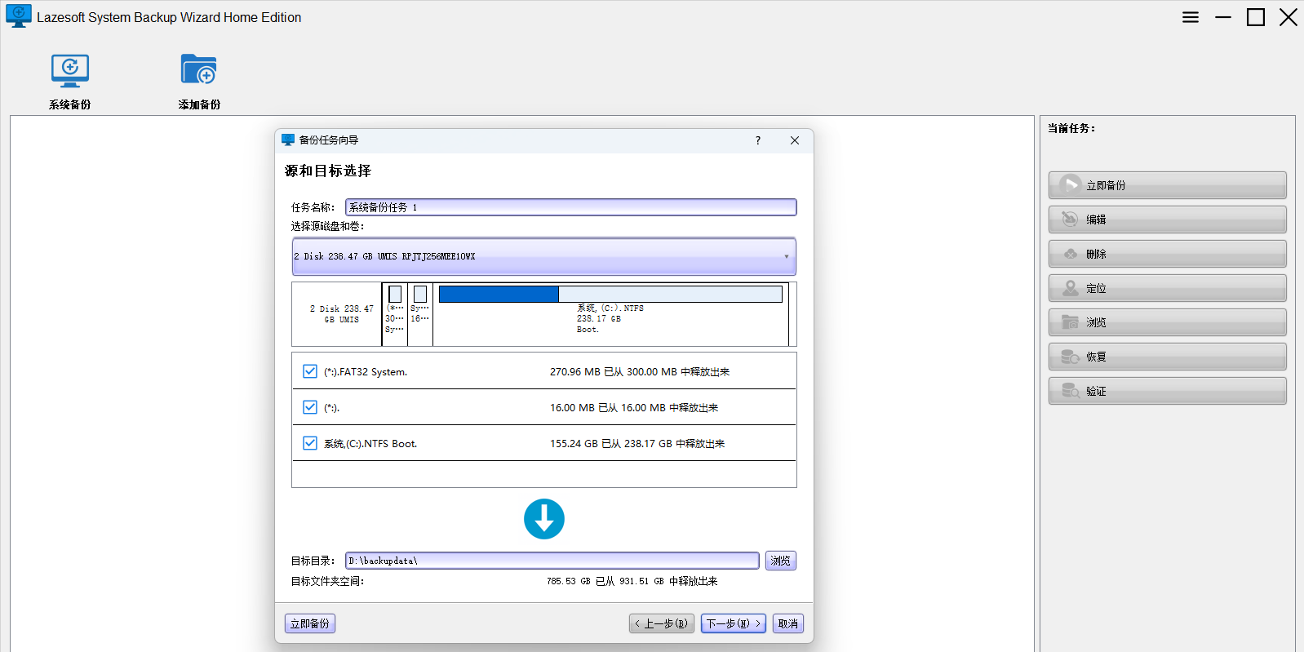Click 浏览 next to the target directory
This screenshot has width=1304, height=652.
[x=780, y=561]
